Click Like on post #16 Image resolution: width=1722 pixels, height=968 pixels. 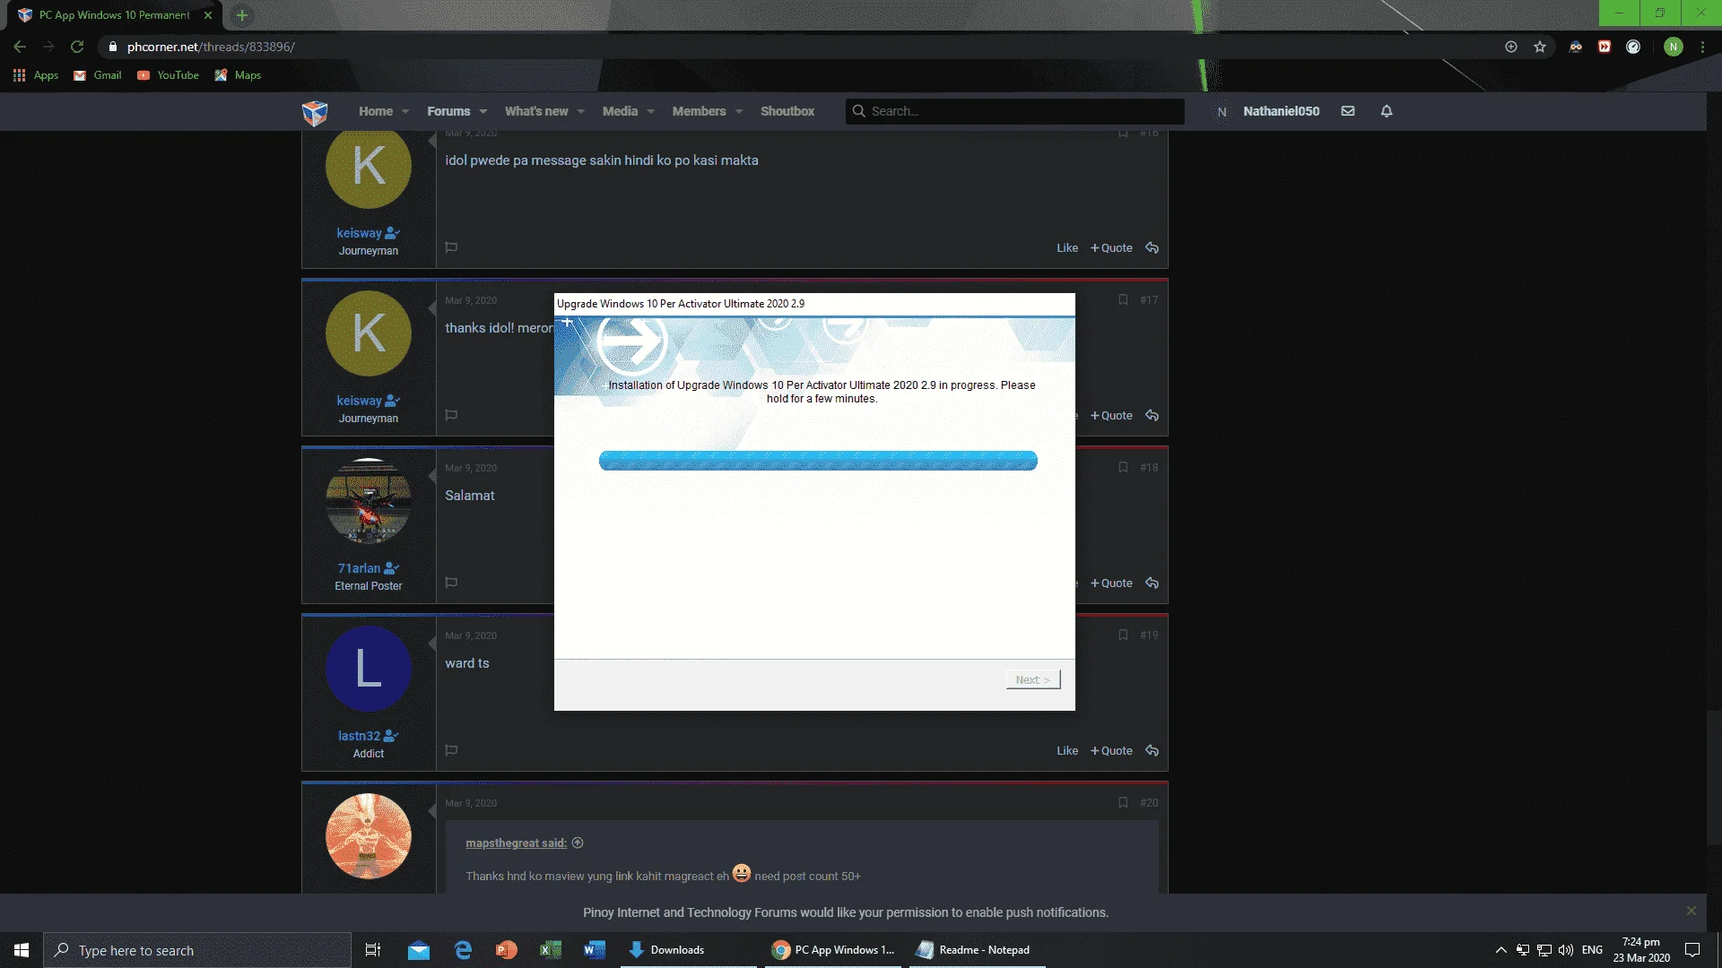pyautogui.click(x=1067, y=248)
